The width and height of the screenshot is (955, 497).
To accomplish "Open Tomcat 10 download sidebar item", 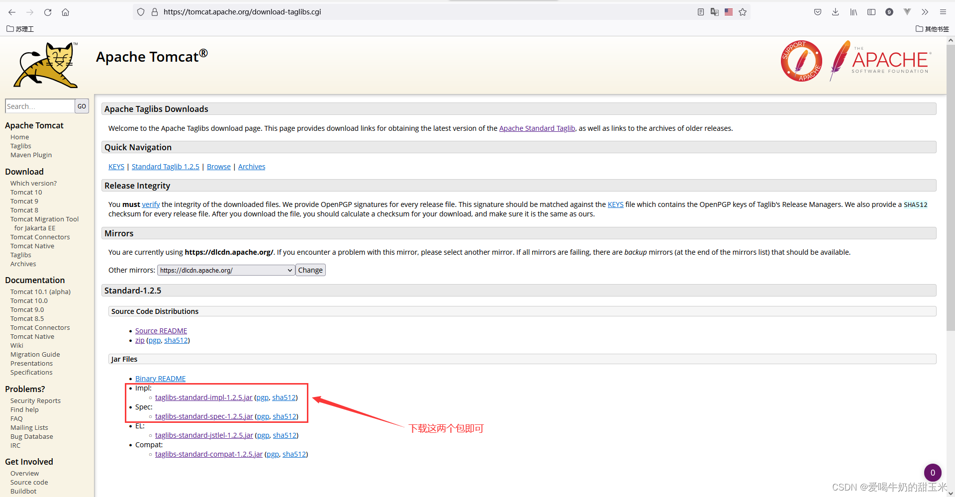I will coord(26,192).
